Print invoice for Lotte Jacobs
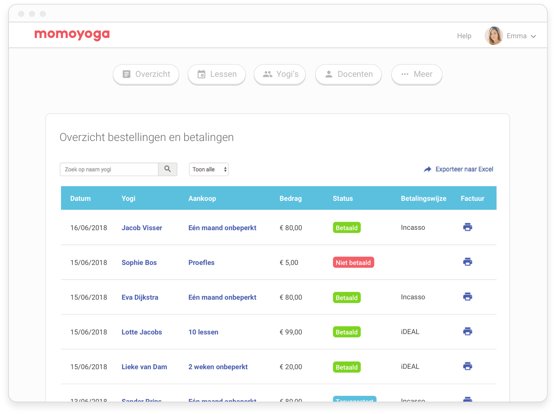The width and height of the screenshot is (556, 414). point(467,331)
